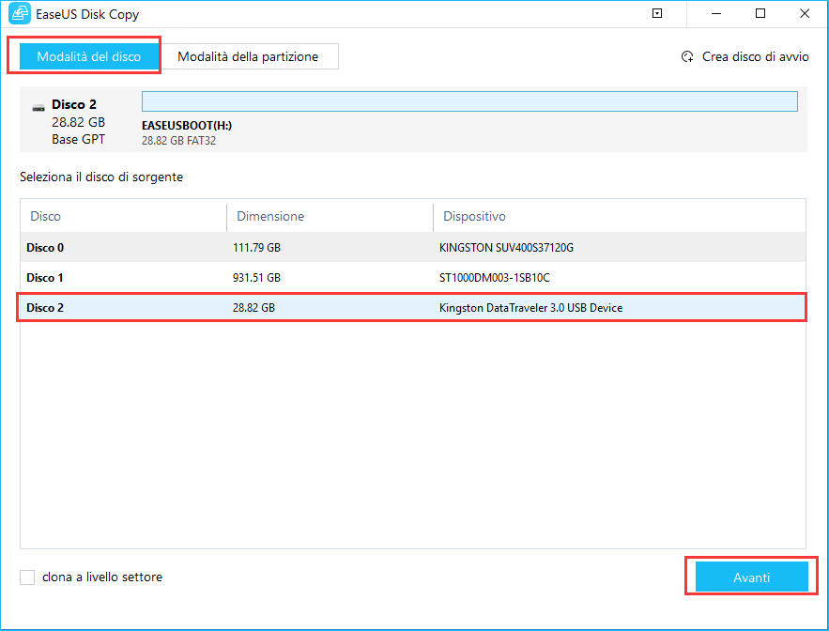Click the light blue partition layout bar

tap(469, 101)
